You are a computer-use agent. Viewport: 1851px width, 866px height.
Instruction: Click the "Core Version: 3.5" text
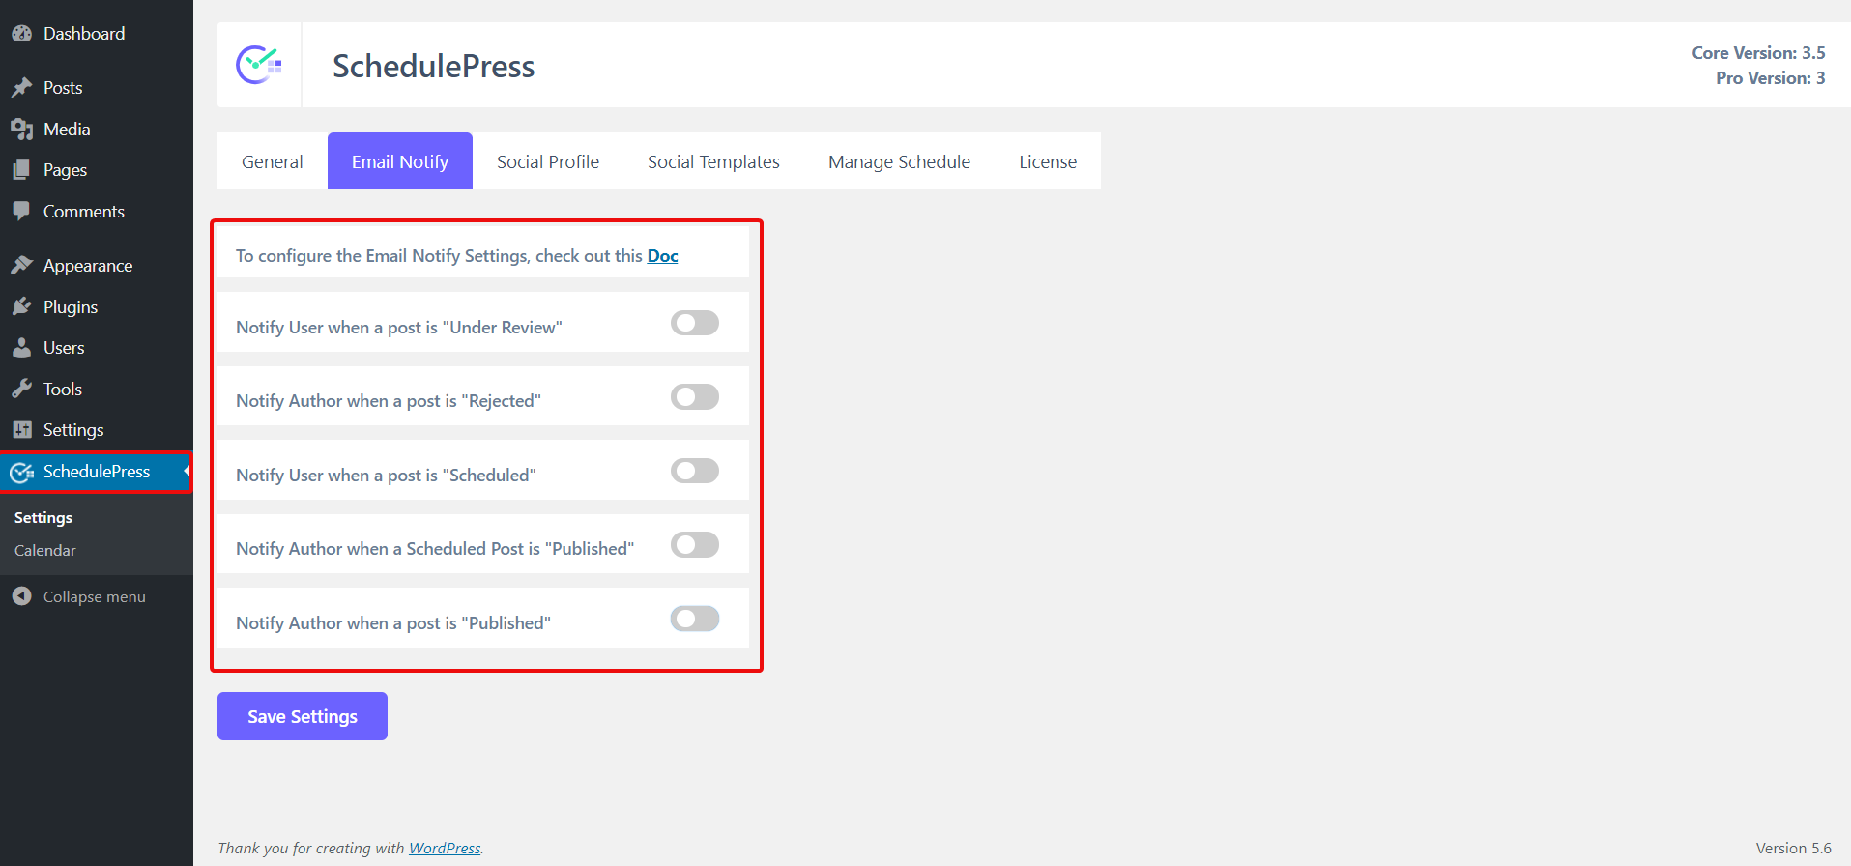(1758, 53)
